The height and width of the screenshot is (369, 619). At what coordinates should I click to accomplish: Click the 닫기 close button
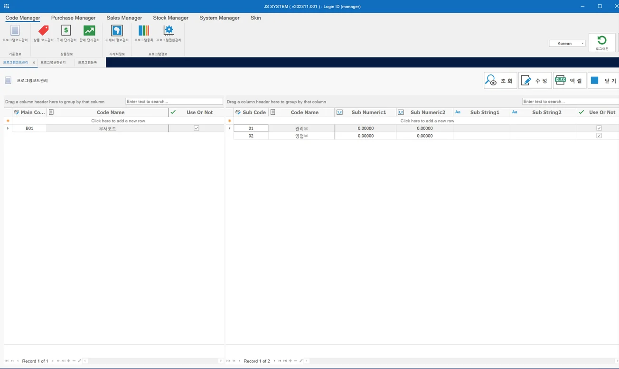603,81
